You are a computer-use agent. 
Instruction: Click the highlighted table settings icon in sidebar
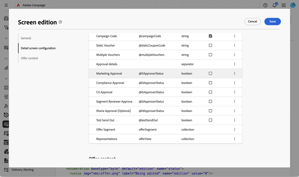(x=6, y=124)
